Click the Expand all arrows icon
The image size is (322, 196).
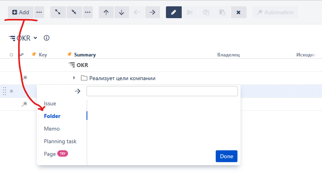(58, 12)
